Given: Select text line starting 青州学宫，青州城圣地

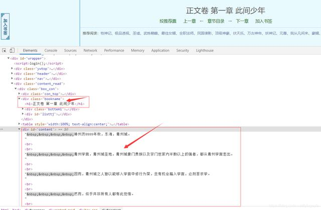Looking at the screenshot, I should [129, 154].
